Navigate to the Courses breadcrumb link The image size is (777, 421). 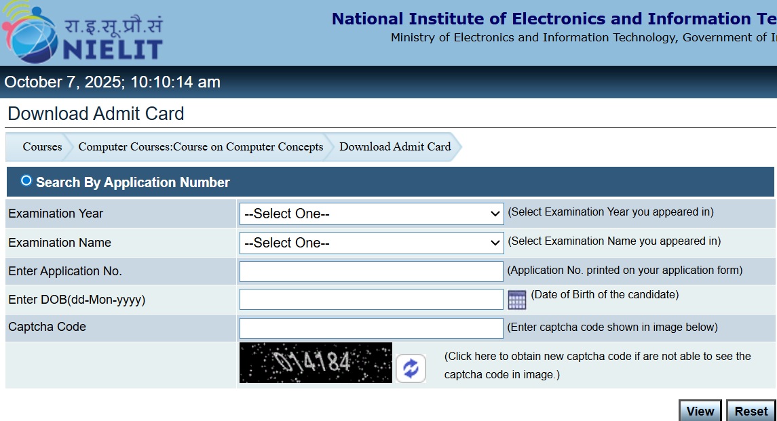pyautogui.click(x=41, y=146)
